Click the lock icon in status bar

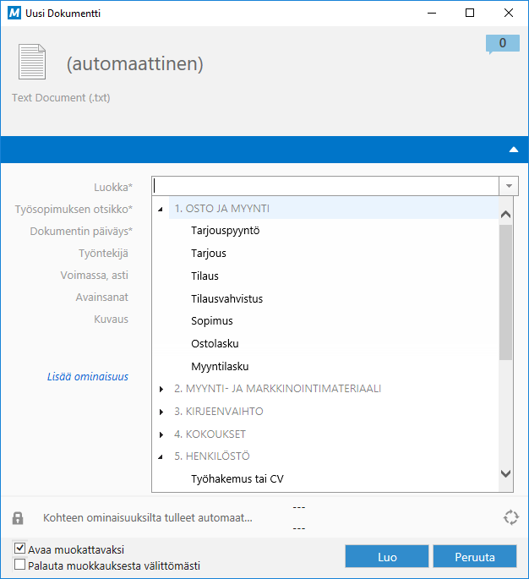(18, 518)
